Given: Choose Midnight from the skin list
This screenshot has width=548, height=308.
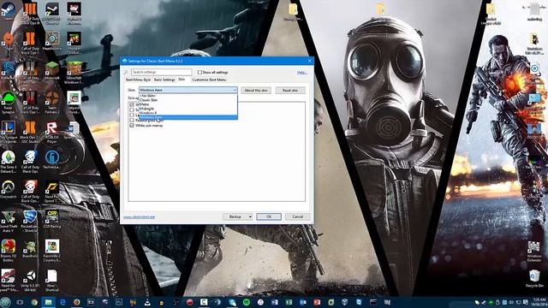Looking at the screenshot, I should click(x=188, y=109).
